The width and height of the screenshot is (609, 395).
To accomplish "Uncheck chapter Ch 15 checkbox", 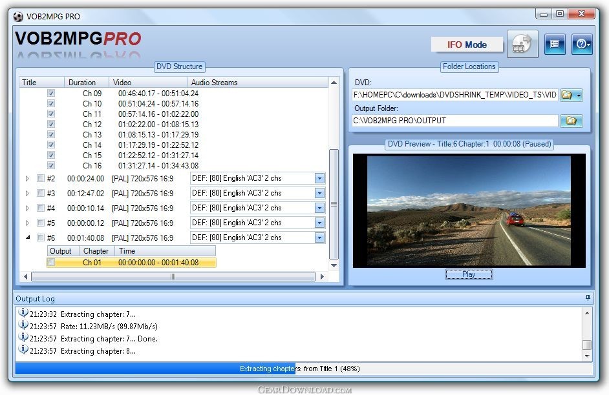I will [x=51, y=155].
